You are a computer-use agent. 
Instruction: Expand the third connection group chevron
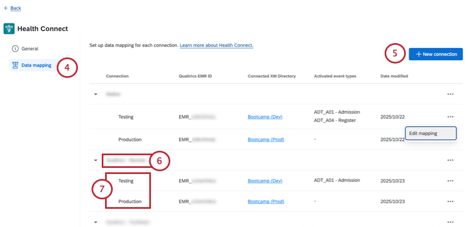(96, 222)
